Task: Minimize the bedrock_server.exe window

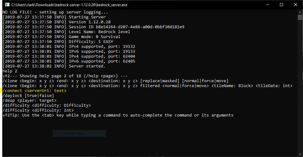Action: 267,5
